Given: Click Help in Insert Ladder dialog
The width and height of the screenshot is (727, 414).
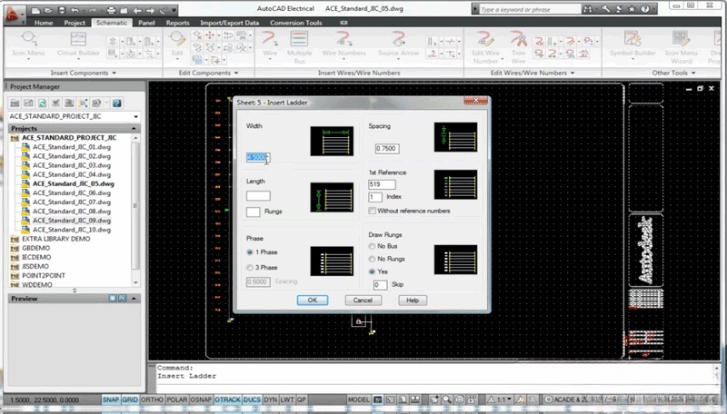Looking at the screenshot, I should [413, 301].
